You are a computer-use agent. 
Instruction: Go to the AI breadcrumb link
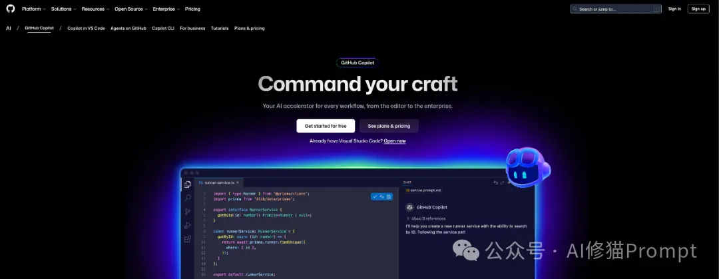8,29
